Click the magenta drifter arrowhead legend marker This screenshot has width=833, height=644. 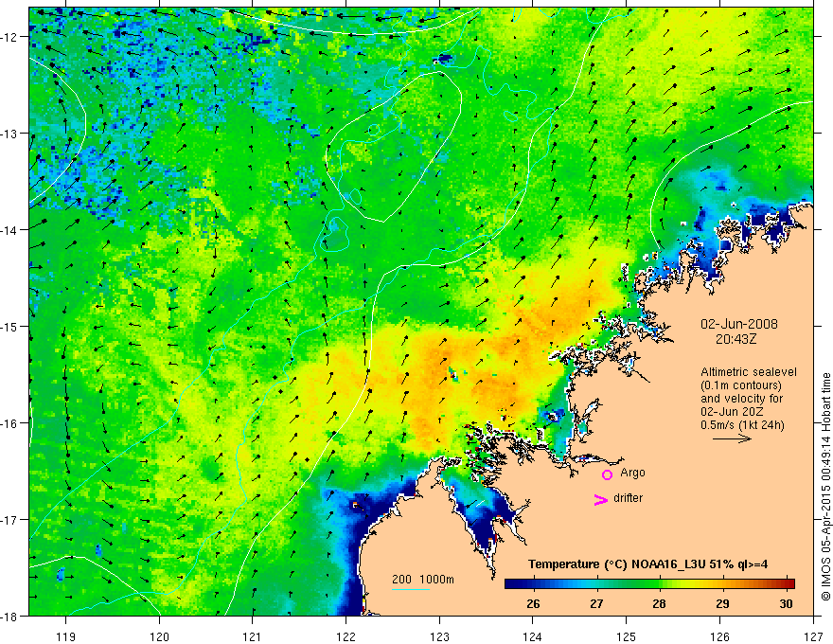tap(601, 500)
